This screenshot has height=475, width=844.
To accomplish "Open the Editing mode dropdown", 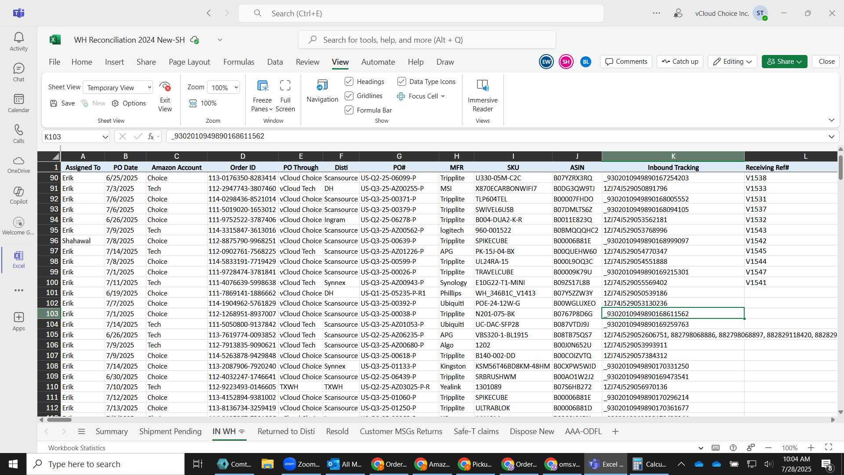I will click(x=732, y=62).
